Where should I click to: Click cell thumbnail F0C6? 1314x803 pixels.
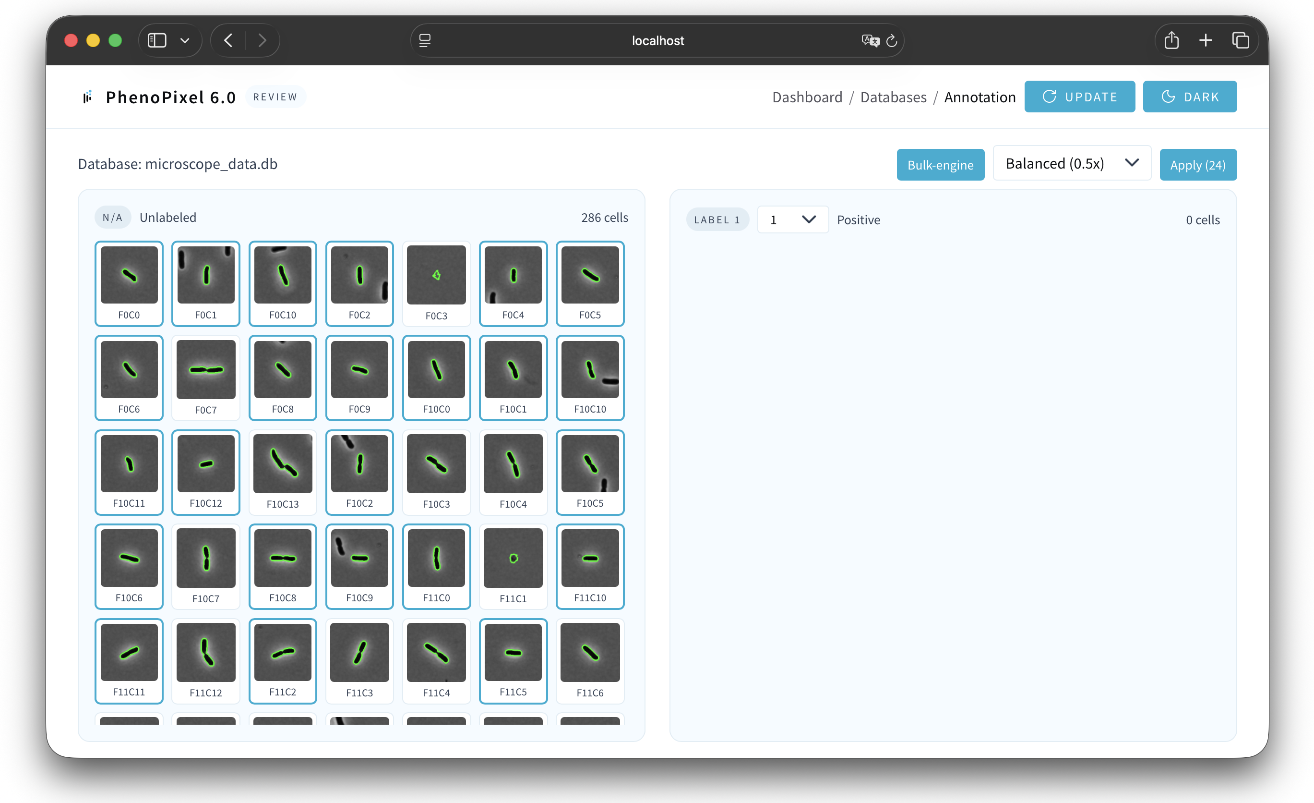pos(129,369)
